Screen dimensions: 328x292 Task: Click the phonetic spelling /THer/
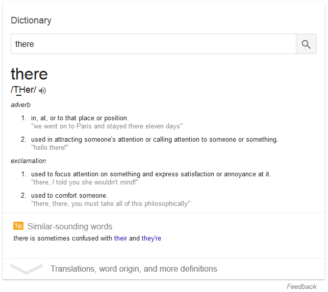(x=23, y=90)
